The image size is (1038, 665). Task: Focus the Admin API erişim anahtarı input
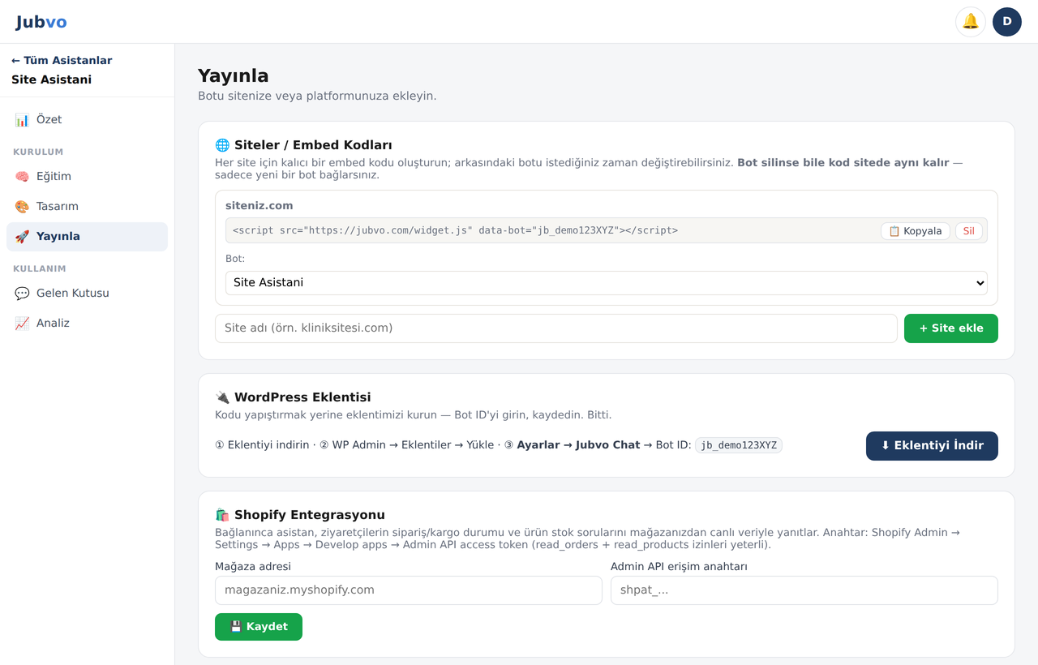804,590
